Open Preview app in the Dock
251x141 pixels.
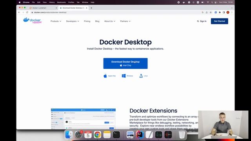coord(130,135)
